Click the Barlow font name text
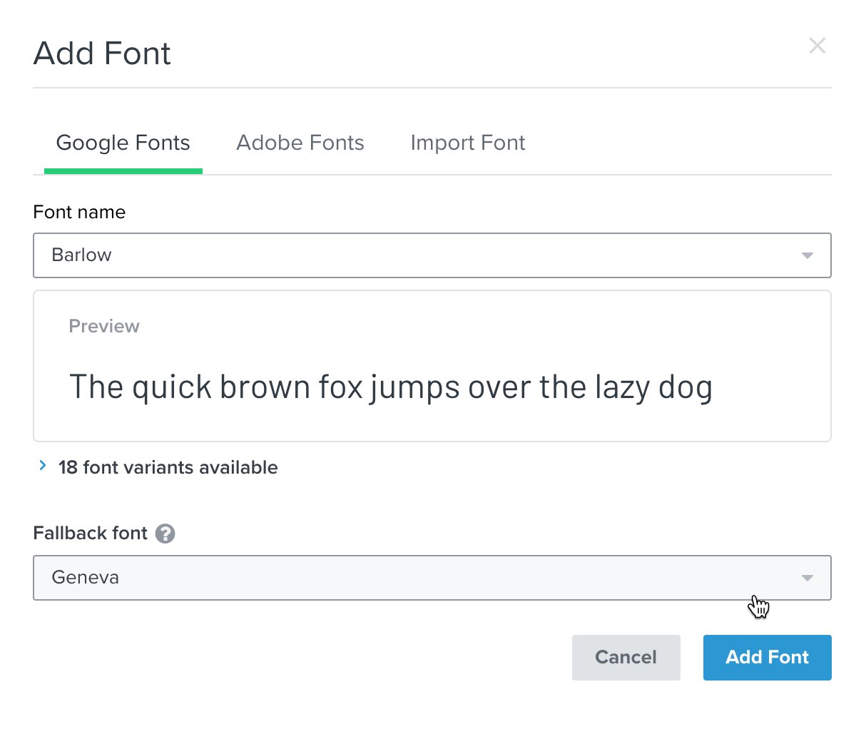The height and width of the screenshot is (739, 866). [81, 255]
